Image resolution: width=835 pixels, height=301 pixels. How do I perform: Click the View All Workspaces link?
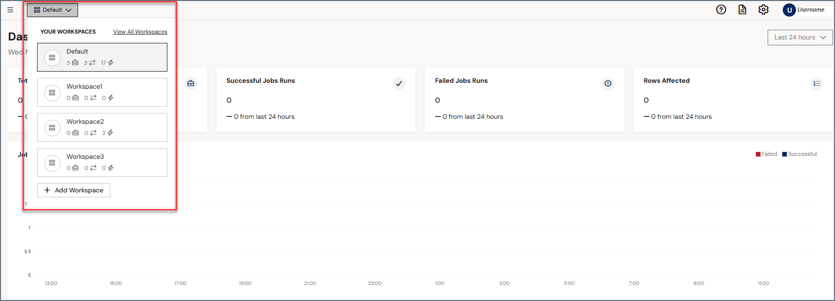140,32
